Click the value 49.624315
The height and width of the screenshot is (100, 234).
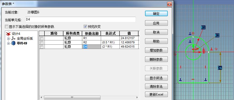[x=129, y=47]
